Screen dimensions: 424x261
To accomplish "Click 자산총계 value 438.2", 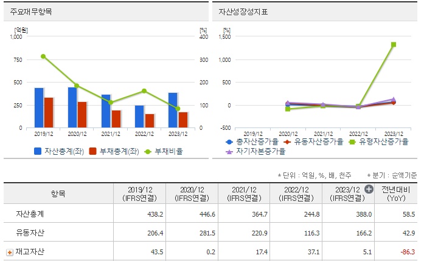I will [x=155, y=214].
